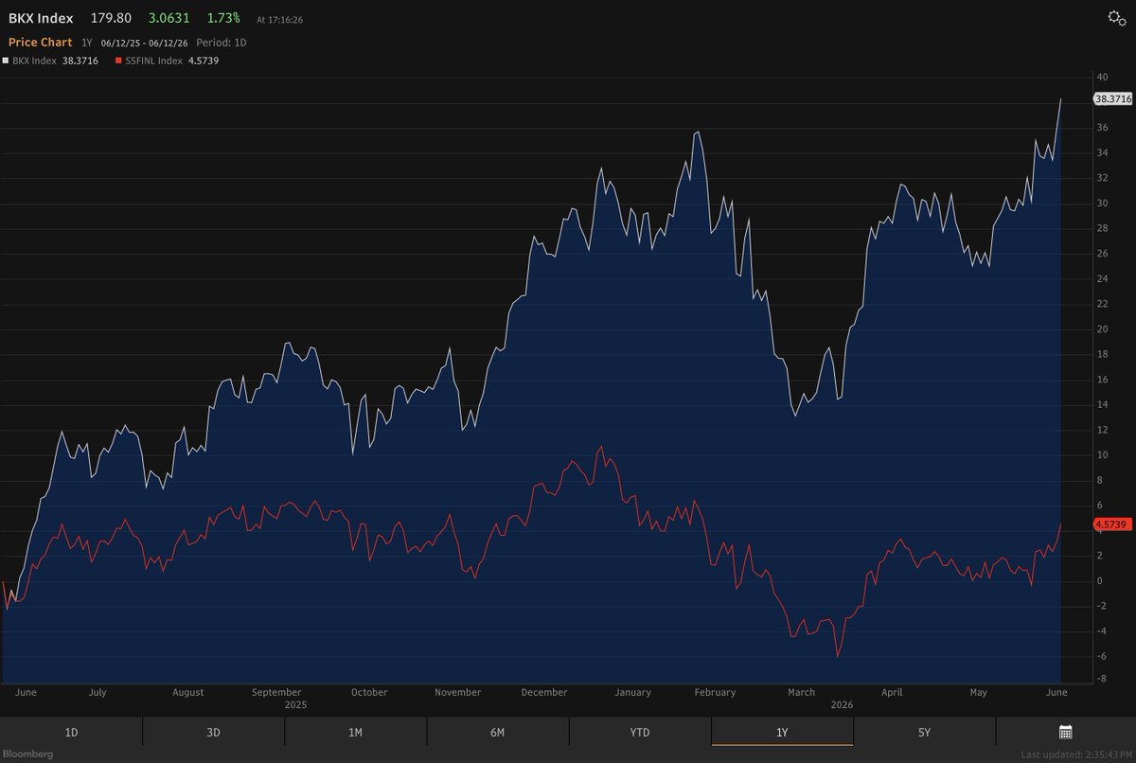Screen dimensions: 1136x763
Task: Click the 1Y label beside Price Chart
Action: (87, 43)
